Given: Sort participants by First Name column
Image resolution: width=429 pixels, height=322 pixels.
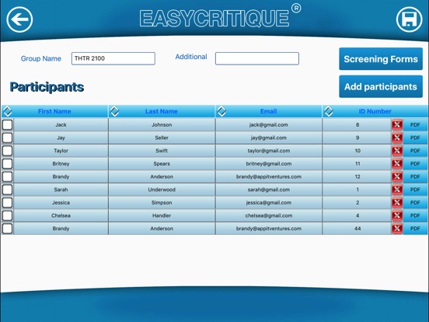Looking at the screenshot, I should pyautogui.click(x=8, y=111).
